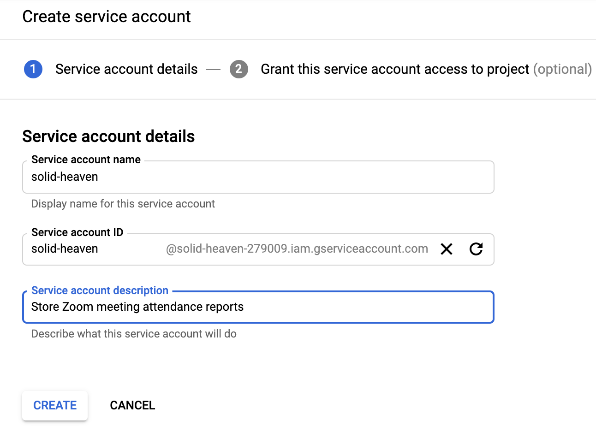
Task: Click the 'Service account name' floating label
Action: (x=86, y=160)
